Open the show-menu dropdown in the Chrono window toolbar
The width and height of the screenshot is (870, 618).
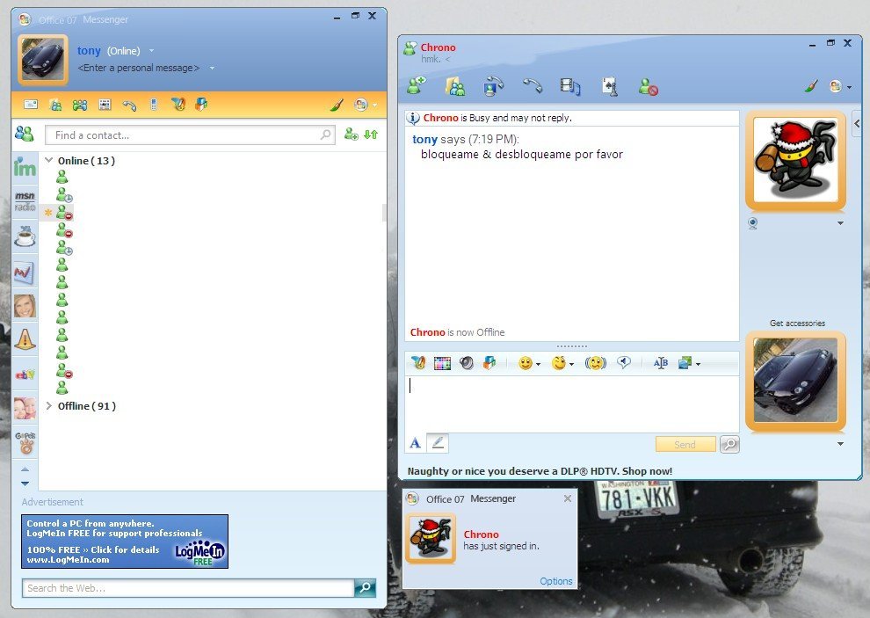(x=839, y=86)
